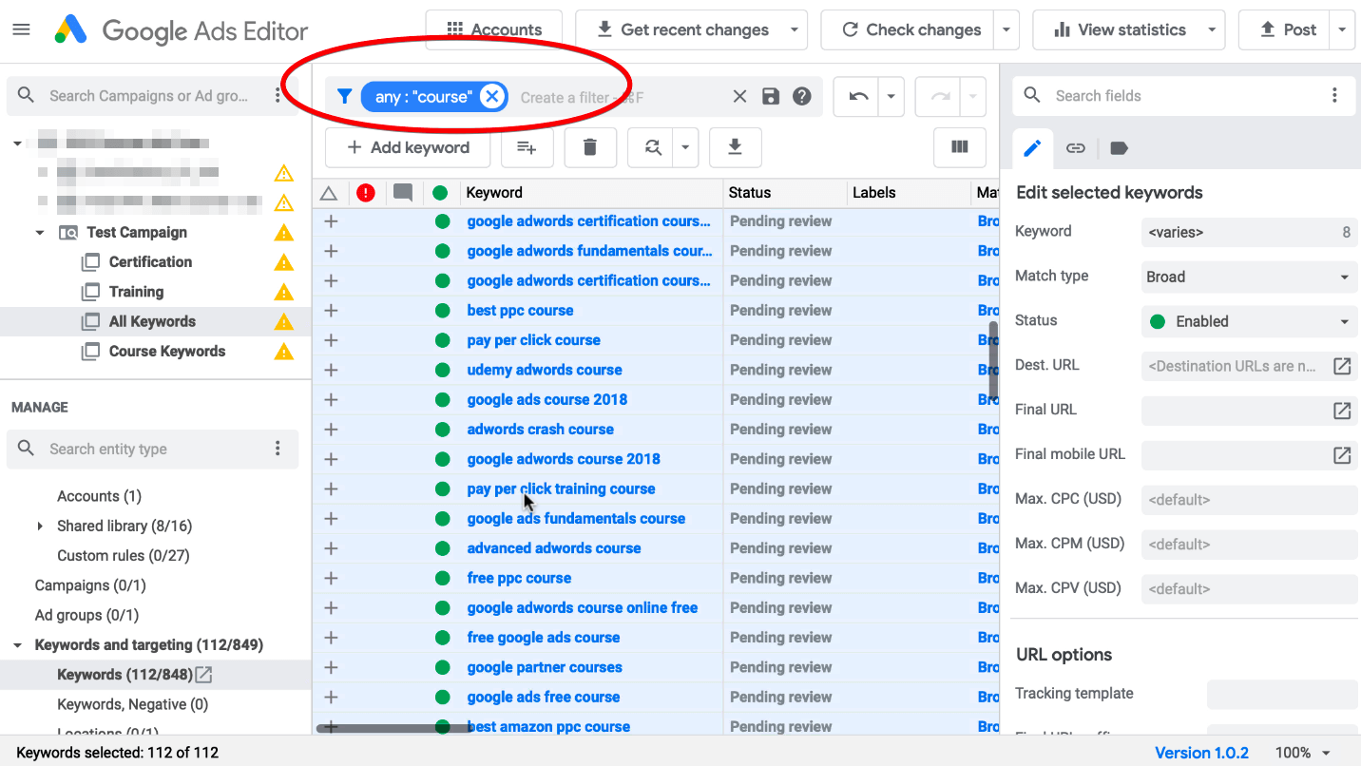This screenshot has width=1361, height=766.
Task: Open filter help question mark
Action: pyautogui.click(x=802, y=96)
